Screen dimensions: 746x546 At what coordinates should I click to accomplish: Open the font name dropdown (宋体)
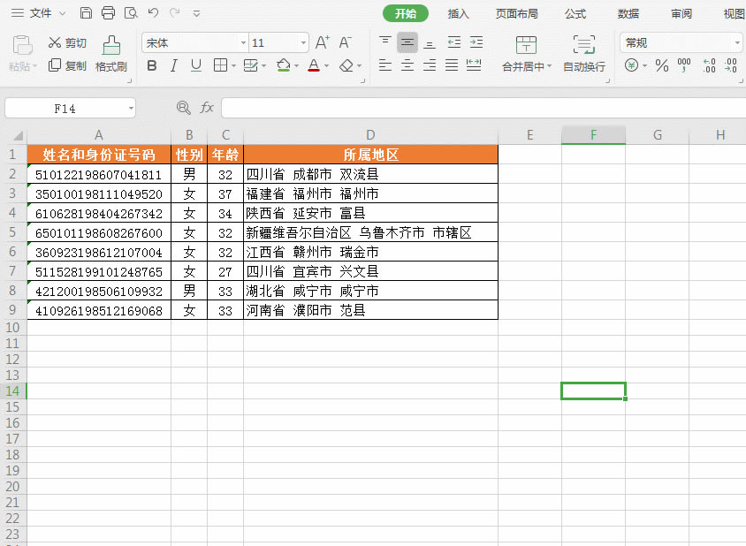click(x=244, y=42)
